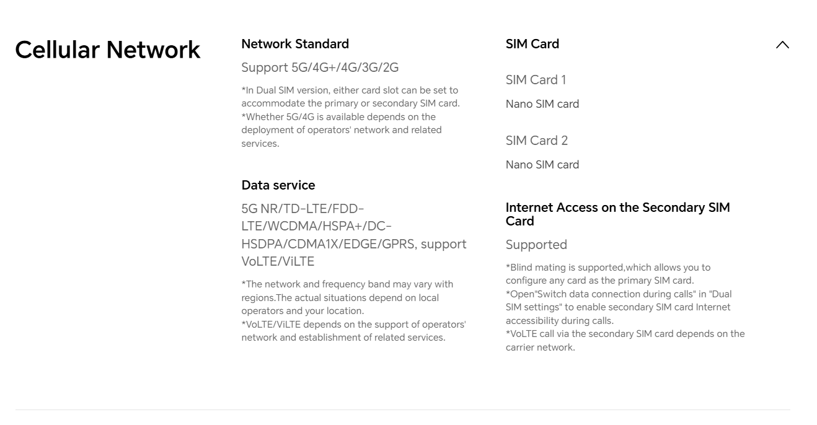The image size is (817, 425).
Task: Collapse the Cellular Network section chevron
Action: [782, 45]
